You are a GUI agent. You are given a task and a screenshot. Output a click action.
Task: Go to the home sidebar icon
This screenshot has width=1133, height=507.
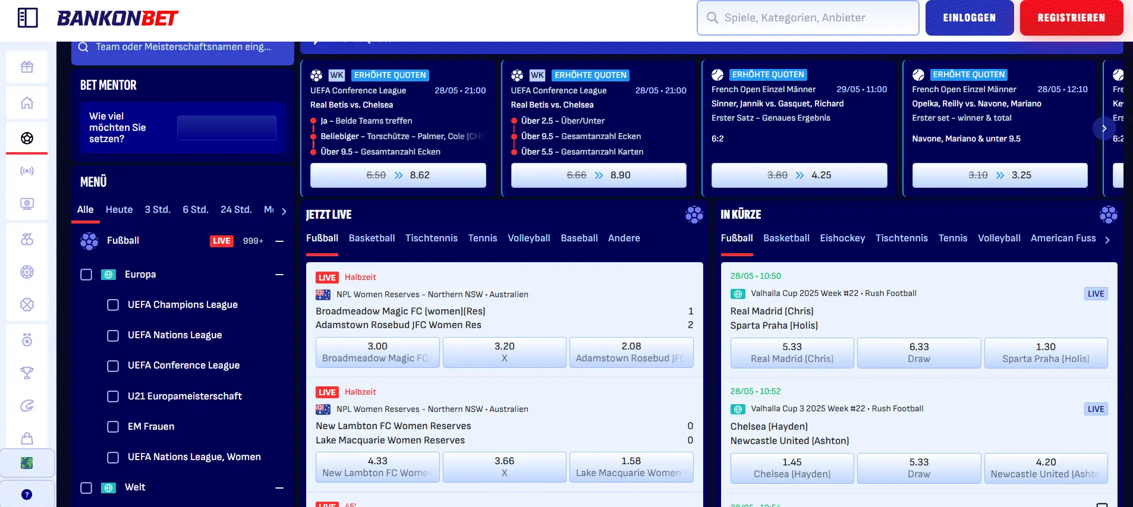tap(27, 103)
